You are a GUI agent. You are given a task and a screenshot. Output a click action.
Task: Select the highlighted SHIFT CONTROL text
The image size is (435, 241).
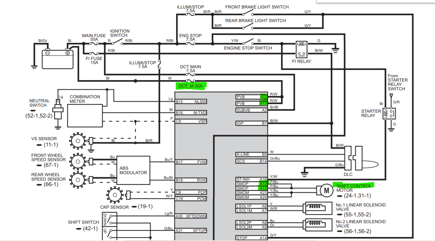pos(354,186)
